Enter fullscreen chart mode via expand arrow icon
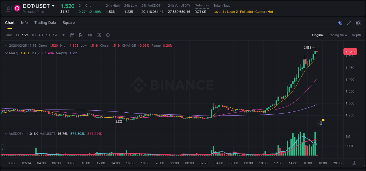The width and height of the screenshot is (366, 171). click(348, 23)
